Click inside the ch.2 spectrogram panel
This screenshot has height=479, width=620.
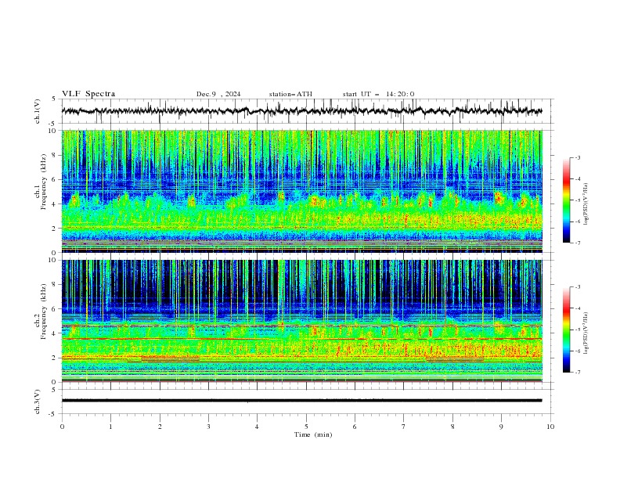(x=301, y=321)
